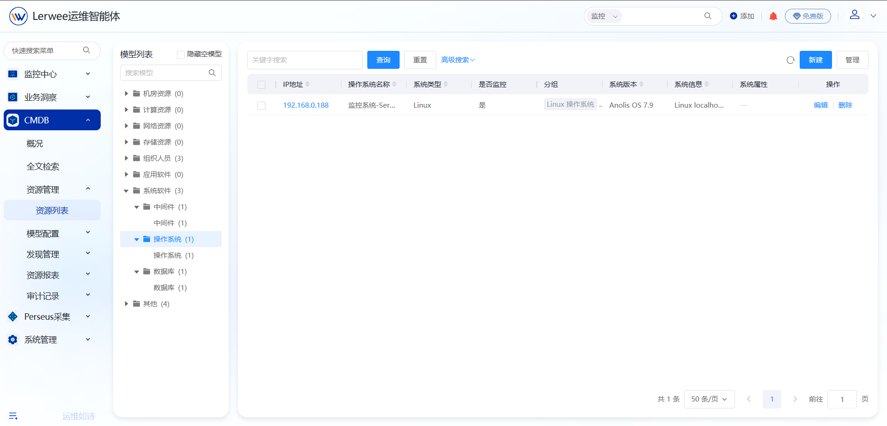Click page number 1 button
This screenshot has width=887, height=426.
click(772, 399)
